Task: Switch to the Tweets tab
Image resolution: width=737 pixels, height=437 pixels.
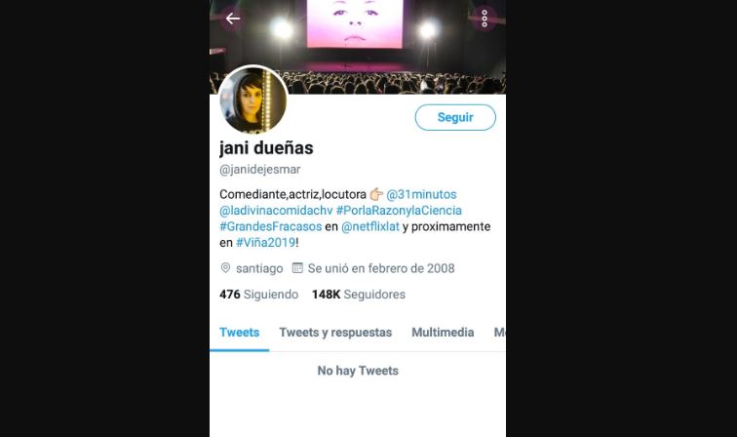Action: pos(239,333)
